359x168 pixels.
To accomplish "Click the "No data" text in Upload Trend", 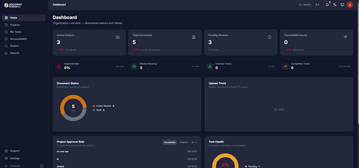I will point(279,110).
